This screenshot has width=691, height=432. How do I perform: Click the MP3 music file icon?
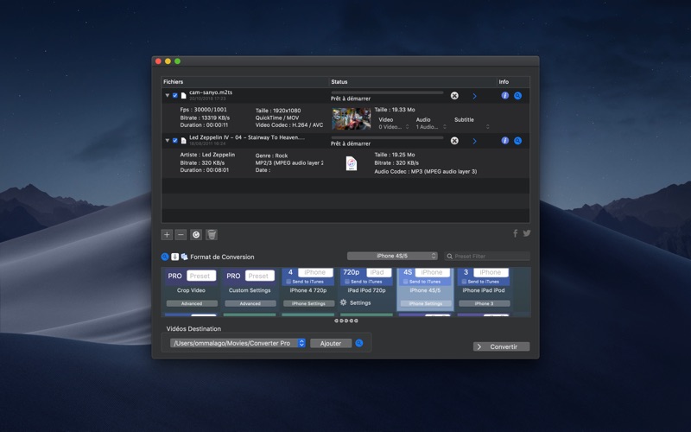tap(352, 163)
